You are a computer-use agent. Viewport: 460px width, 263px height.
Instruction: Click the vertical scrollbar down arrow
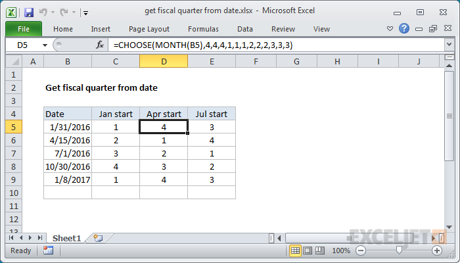449,227
